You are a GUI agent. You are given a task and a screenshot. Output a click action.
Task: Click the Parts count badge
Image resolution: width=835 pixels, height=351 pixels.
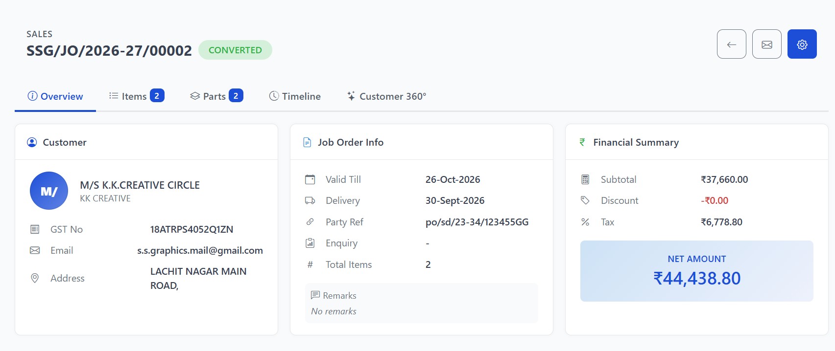tap(236, 96)
